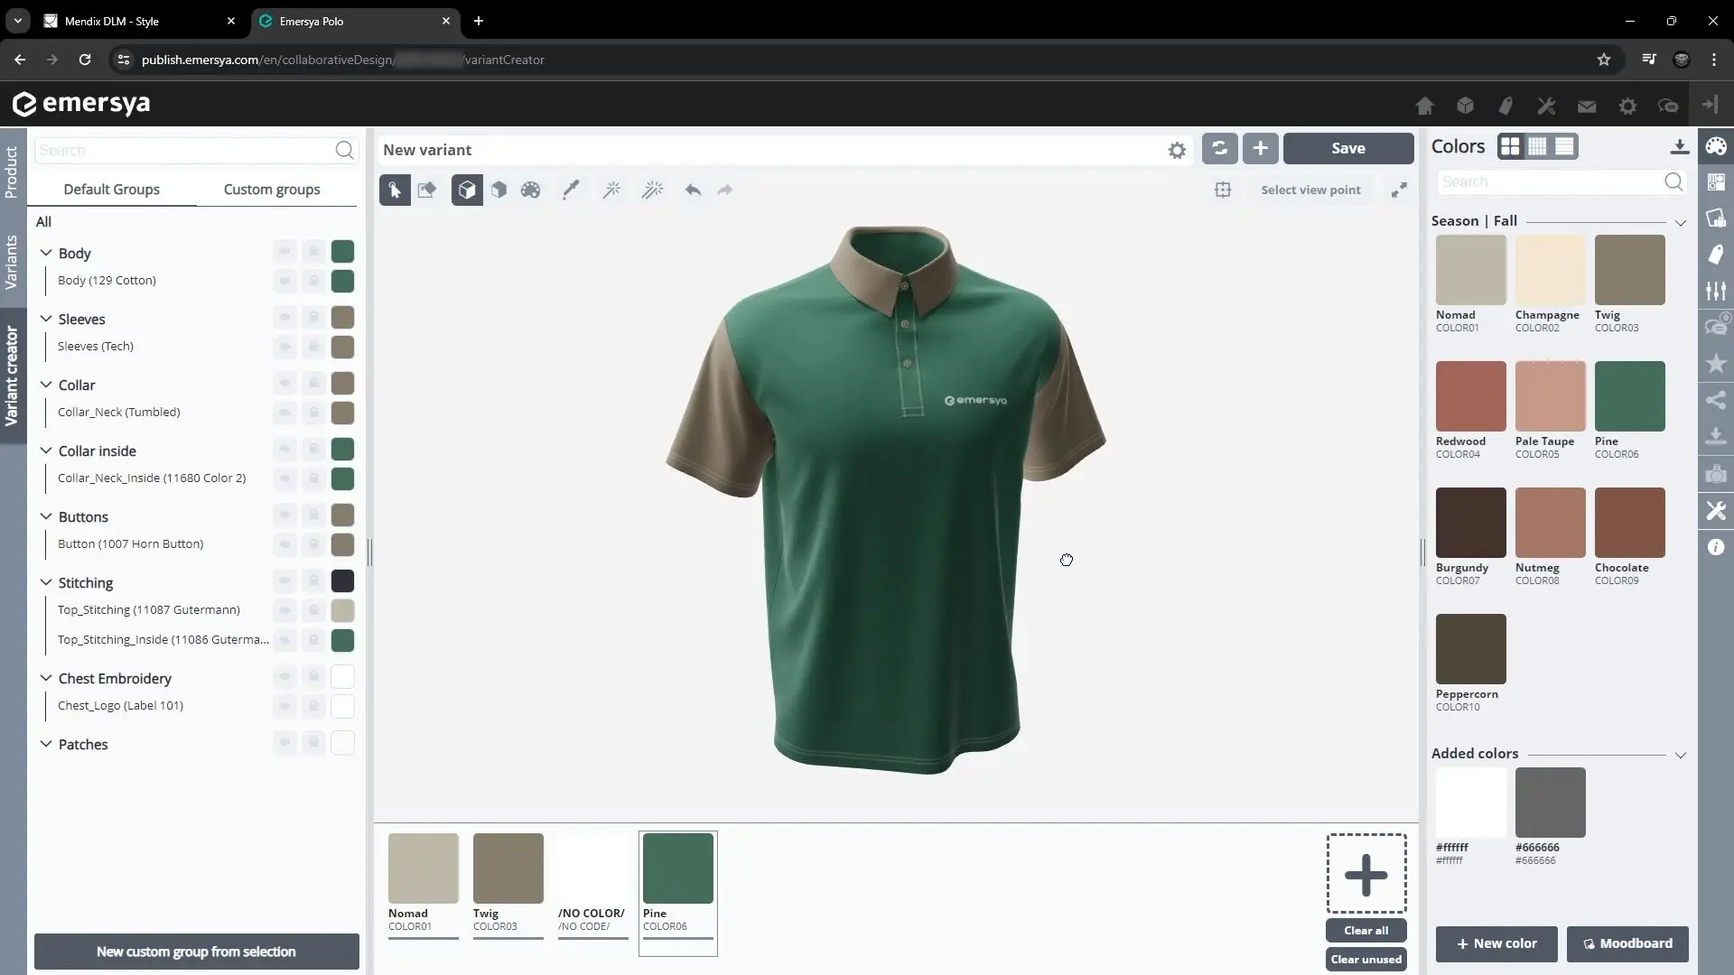
Task: Toggle visibility of the Sleeves group
Action: pyautogui.click(x=284, y=317)
